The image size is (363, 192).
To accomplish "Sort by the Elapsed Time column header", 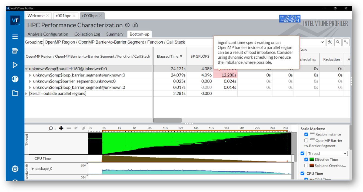I will 169,57.
